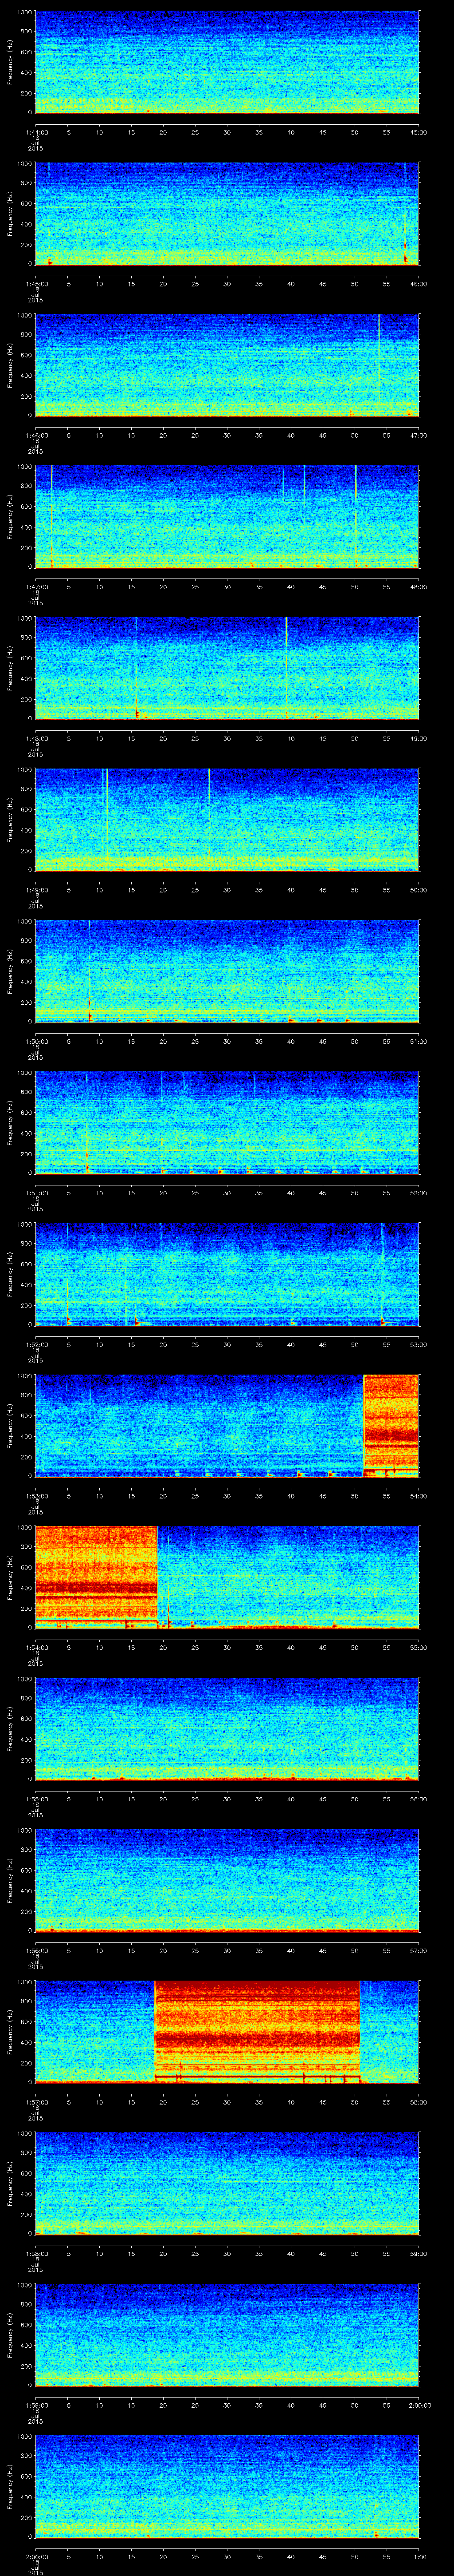Click the spike near 54s in 1:46:00 panel
The width and height of the screenshot is (454, 2576).
pyautogui.click(x=379, y=350)
